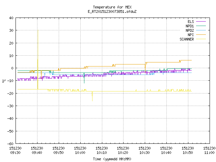Click the NPD2 legend label
This screenshot has width=216, height=162.
pyautogui.click(x=190, y=30)
